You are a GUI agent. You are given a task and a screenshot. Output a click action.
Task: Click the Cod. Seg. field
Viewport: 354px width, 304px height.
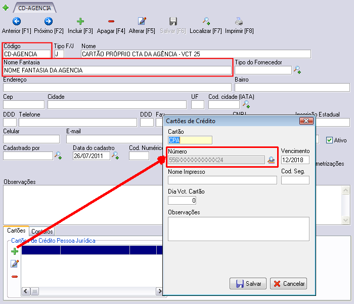click(x=295, y=180)
